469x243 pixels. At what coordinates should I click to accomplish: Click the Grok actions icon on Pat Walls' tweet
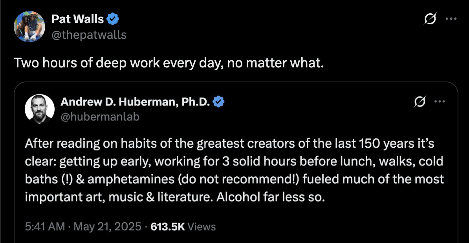[430, 18]
